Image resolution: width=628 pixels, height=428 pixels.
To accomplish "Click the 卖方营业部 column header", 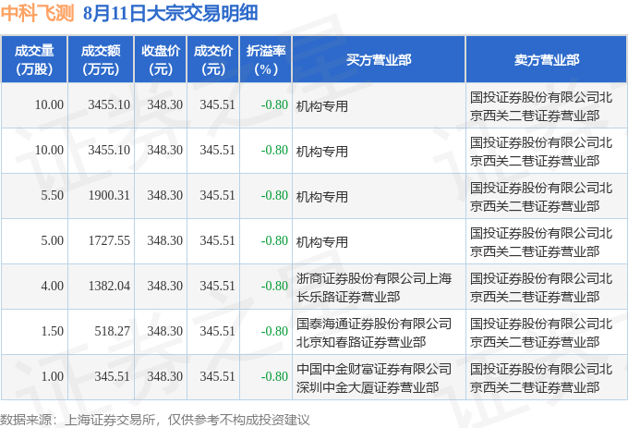I will 547,59.
